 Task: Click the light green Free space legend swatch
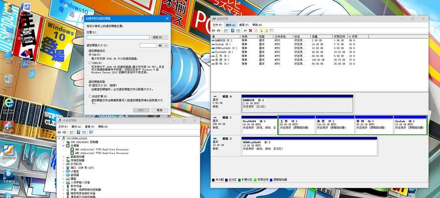[x=256, y=180]
